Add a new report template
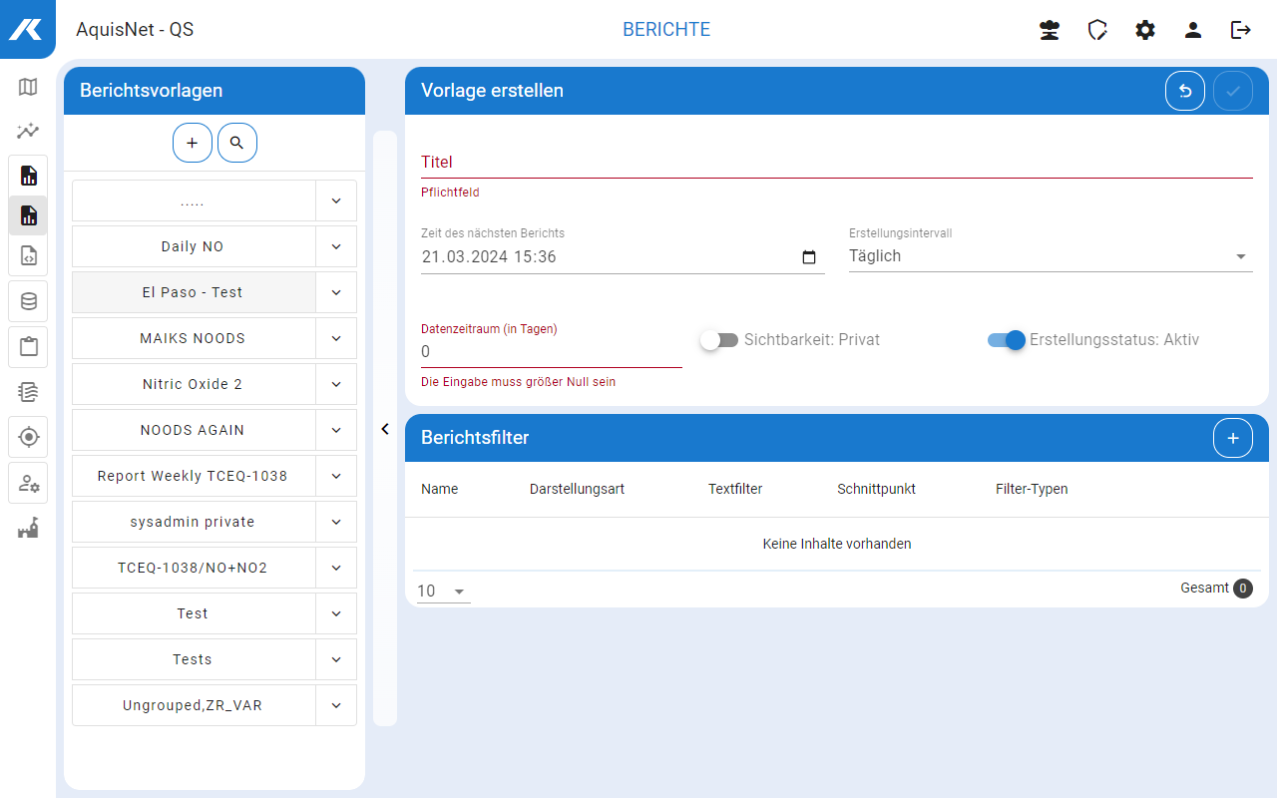Image resolution: width=1277 pixels, height=798 pixels. point(193,143)
